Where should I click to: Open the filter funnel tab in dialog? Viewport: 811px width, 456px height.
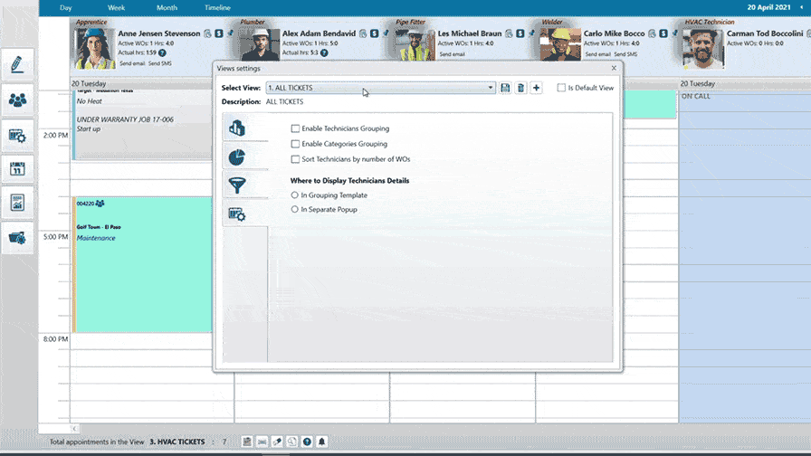237,185
